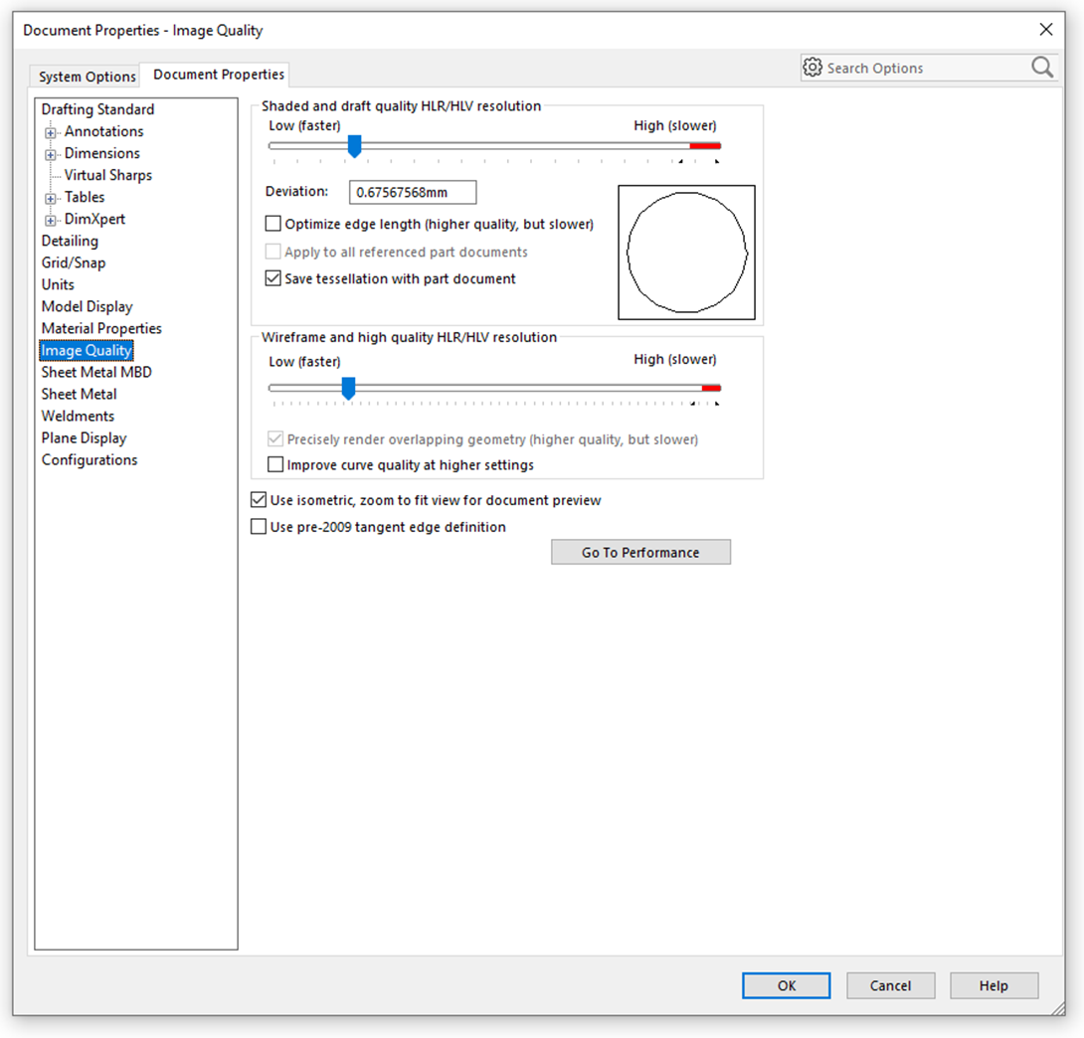Click the wireframe HLR/HLV resolution slider thumb
This screenshot has height=1038, width=1084.
point(349,389)
